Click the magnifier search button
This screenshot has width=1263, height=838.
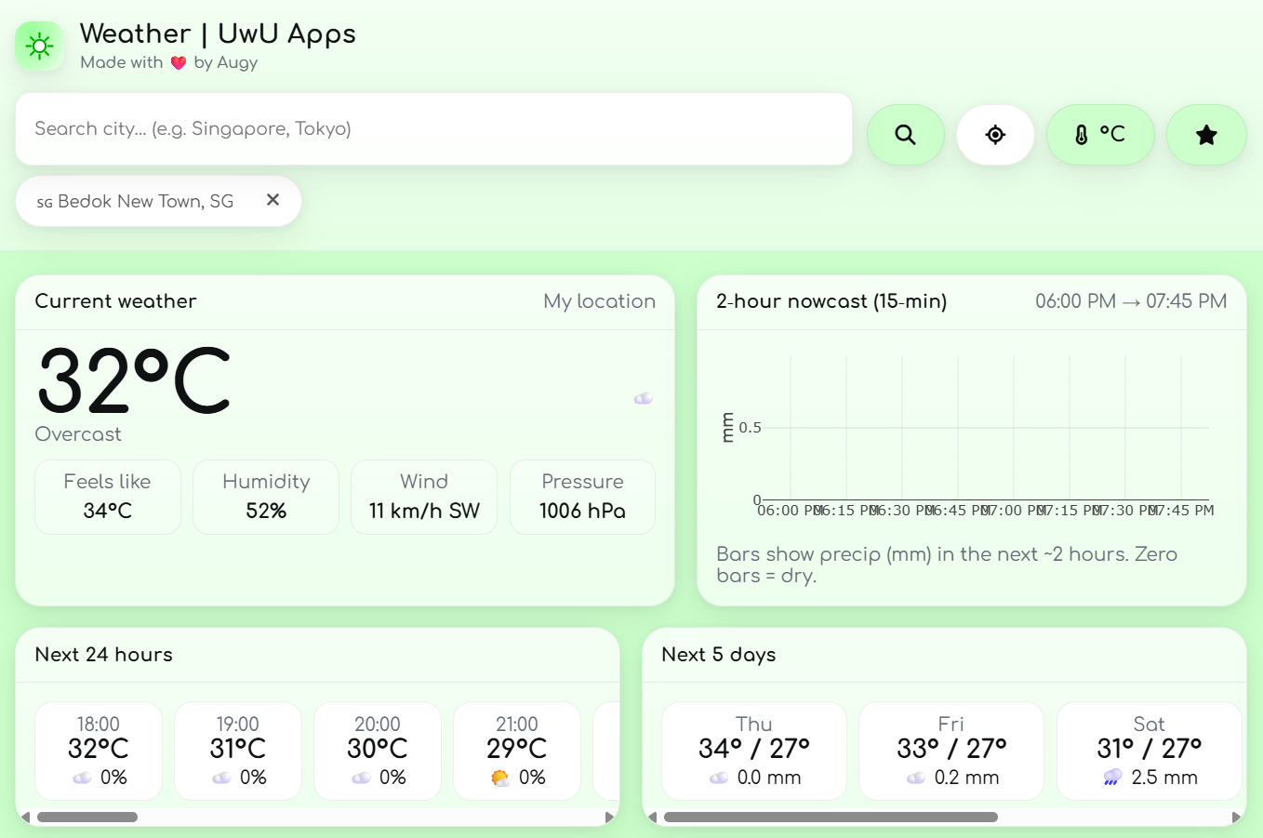(905, 135)
